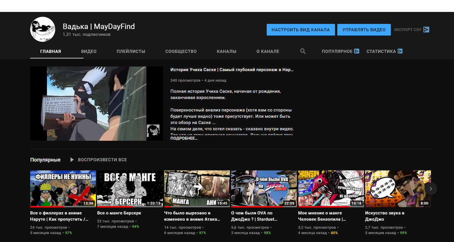Click the channel watermark in featured video
Viewport: 454px width, 242px height.
point(153,131)
